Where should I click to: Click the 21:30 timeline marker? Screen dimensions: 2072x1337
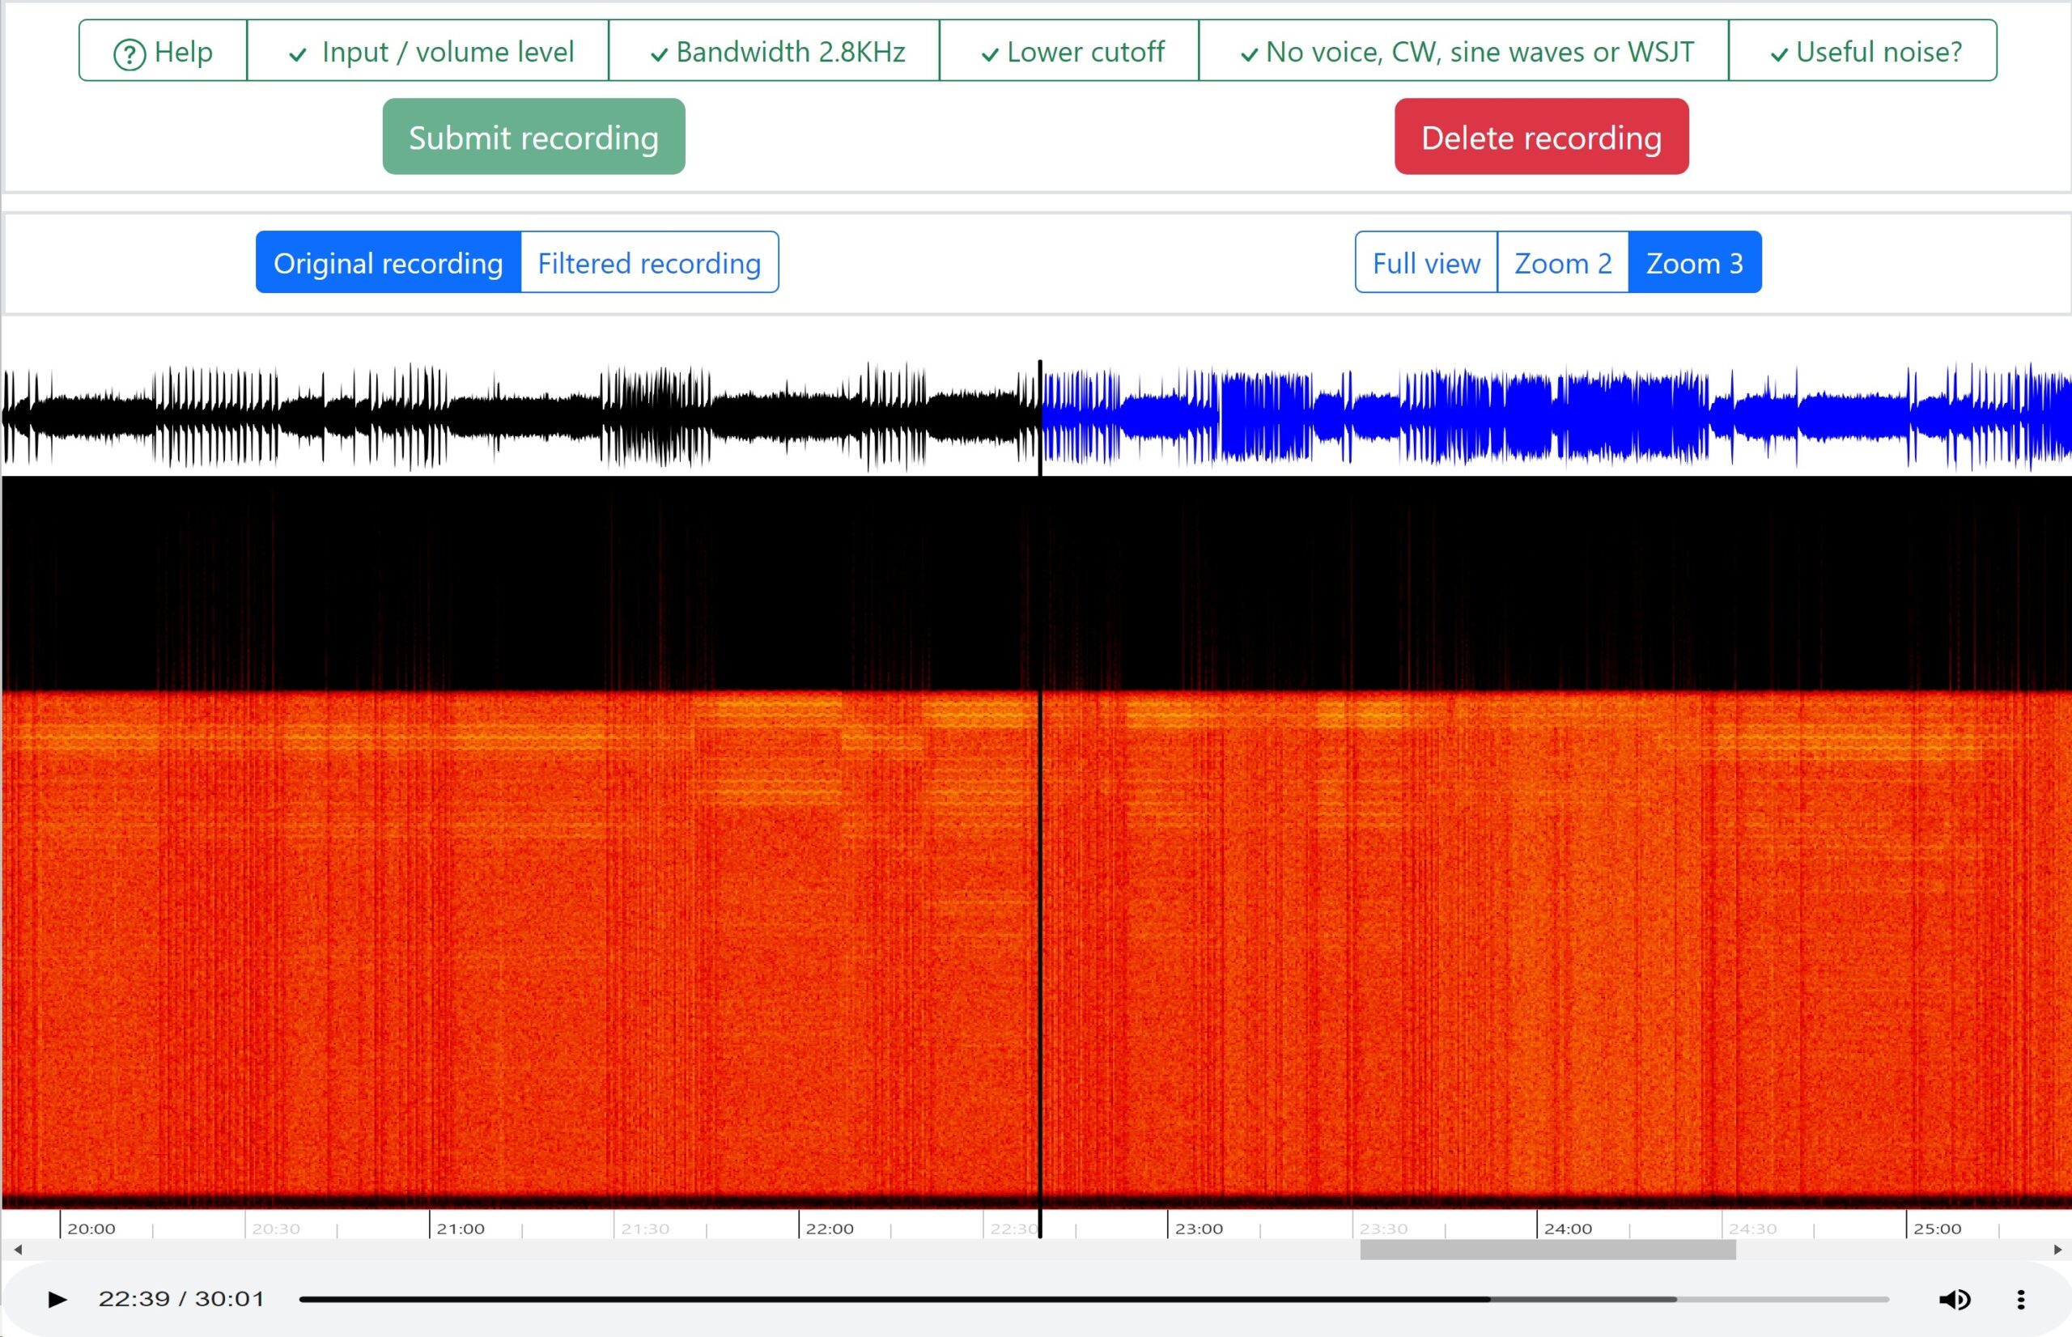(x=645, y=1229)
